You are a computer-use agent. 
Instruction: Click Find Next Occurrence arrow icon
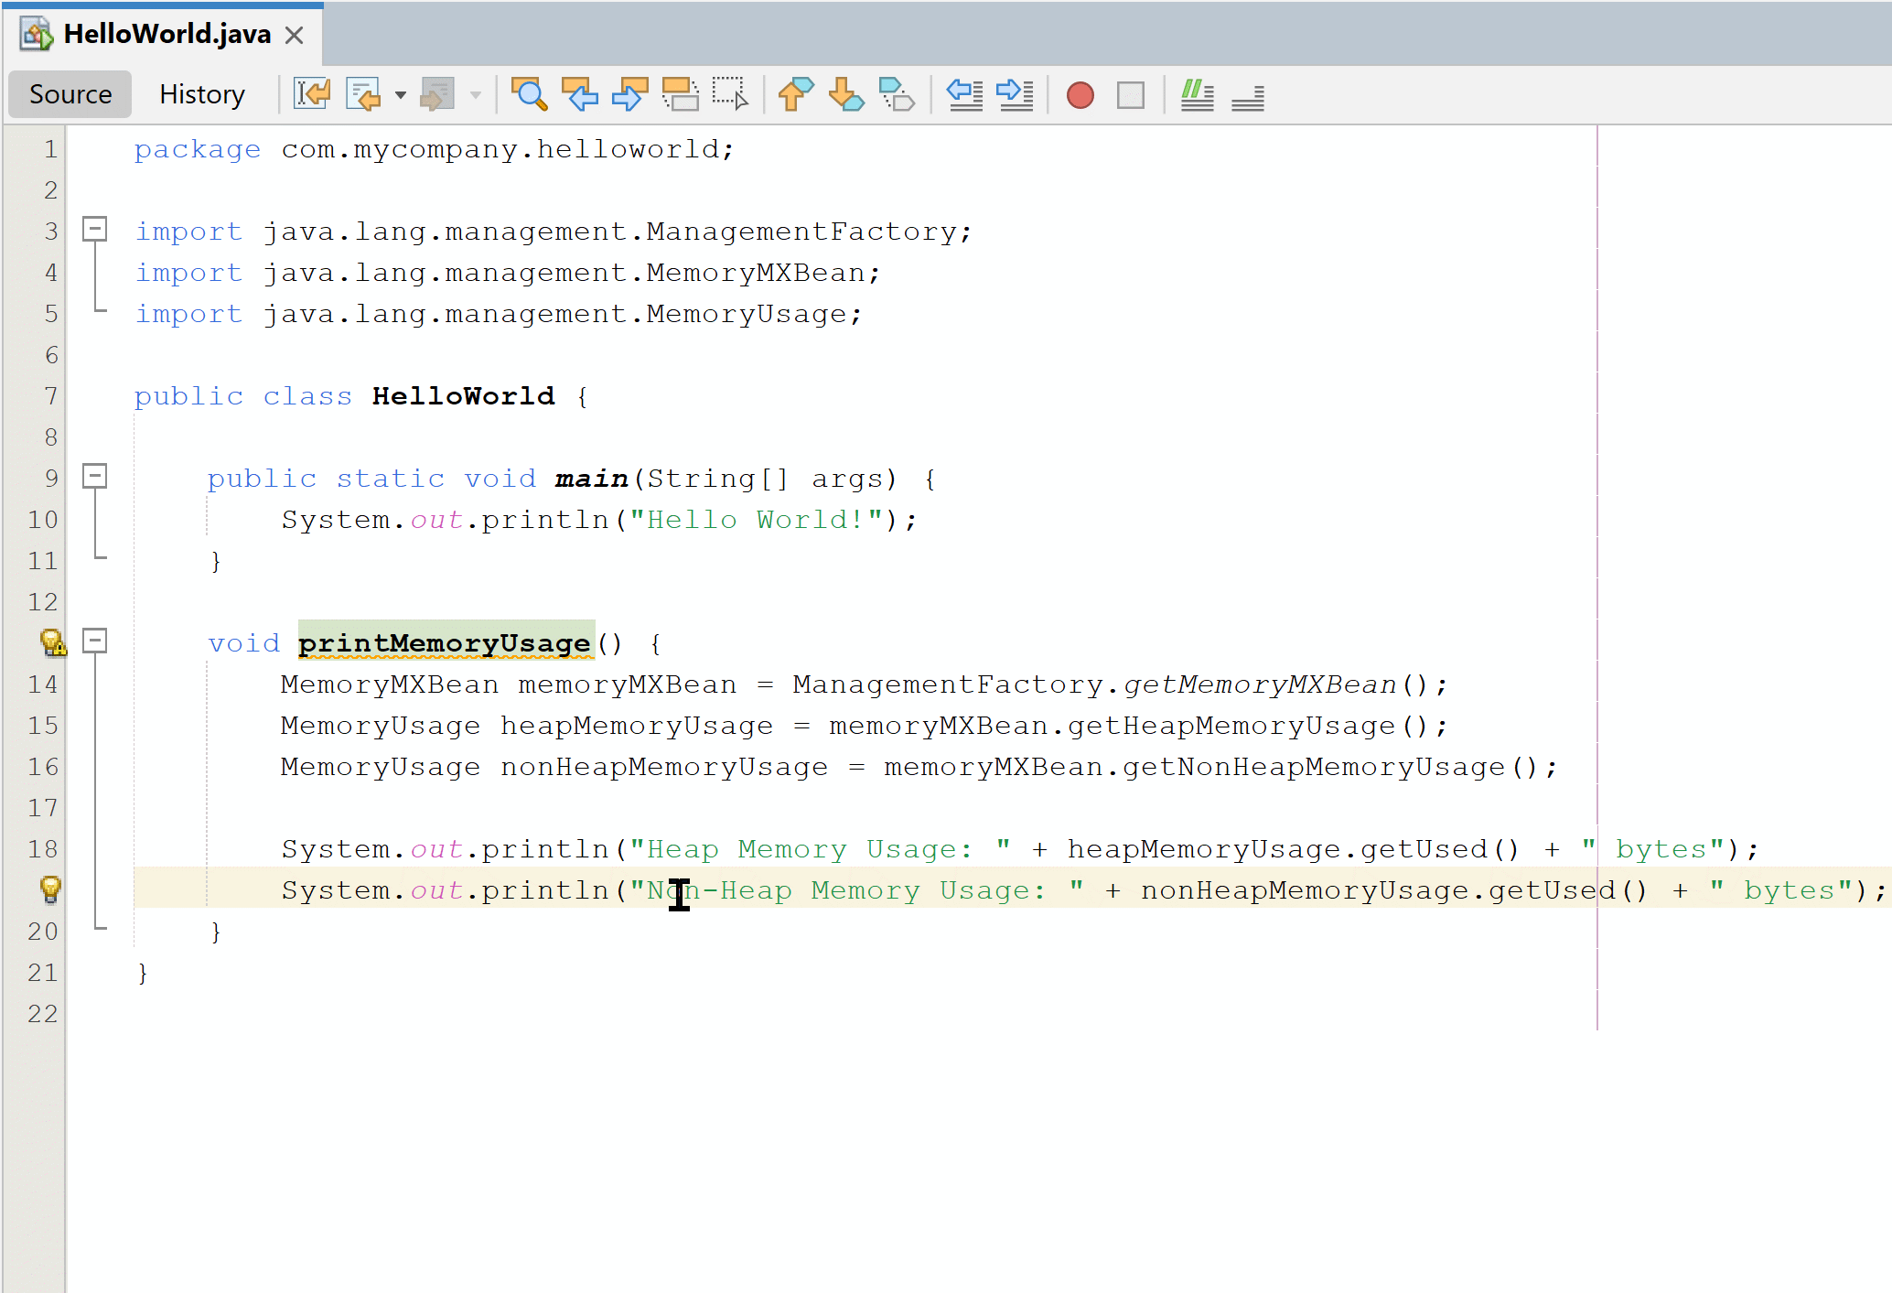(x=629, y=94)
